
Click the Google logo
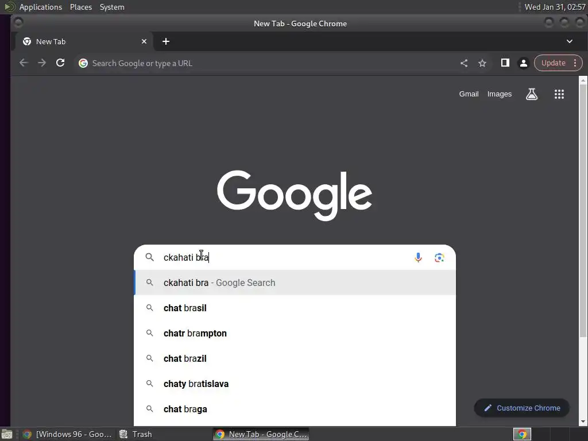pos(295,195)
